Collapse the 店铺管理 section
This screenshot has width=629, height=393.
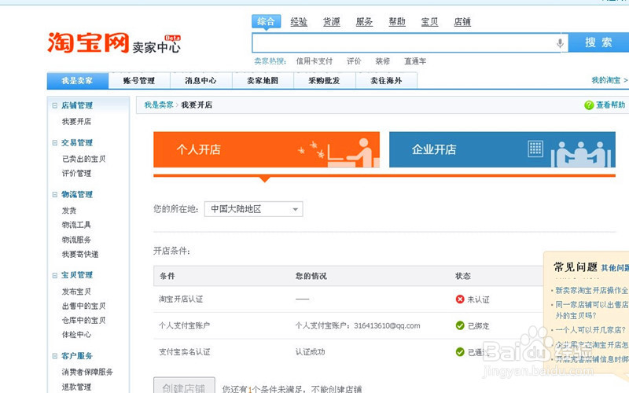pos(54,105)
